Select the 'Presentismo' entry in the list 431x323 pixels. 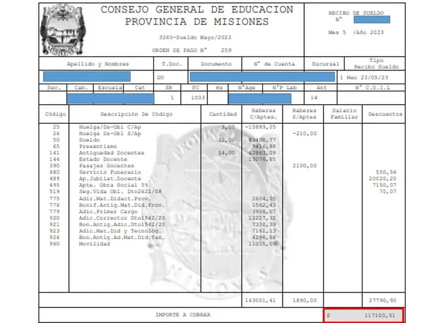pos(98,145)
